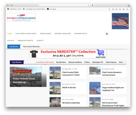Open the Twitter social icon

coord(113,9)
